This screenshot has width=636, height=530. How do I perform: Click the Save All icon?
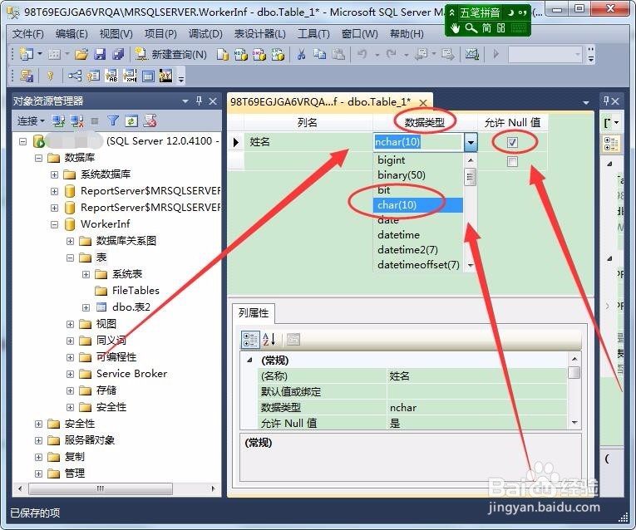[118, 54]
